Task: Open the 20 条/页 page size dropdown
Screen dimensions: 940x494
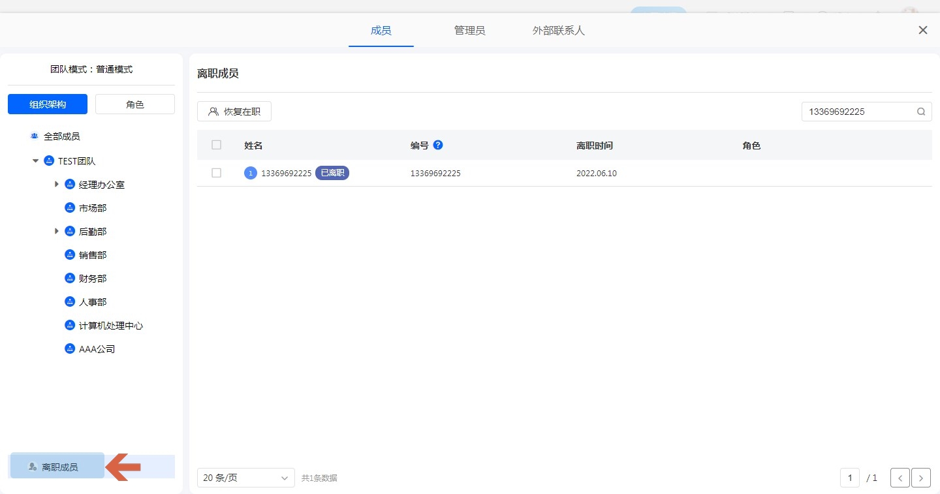Action: [x=245, y=478]
